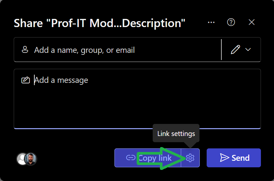
Task: Click the Link settings tooltip label
Action: [x=176, y=134]
